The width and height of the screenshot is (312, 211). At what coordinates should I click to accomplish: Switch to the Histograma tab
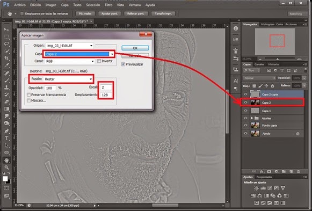(x=267, y=24)
